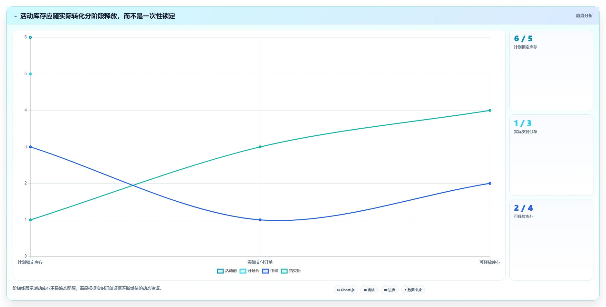The width and height of the screenshot is (606, 307).
Task: Click the footer note starting 阶梯线展示活动库存
Action: (87, 288)
